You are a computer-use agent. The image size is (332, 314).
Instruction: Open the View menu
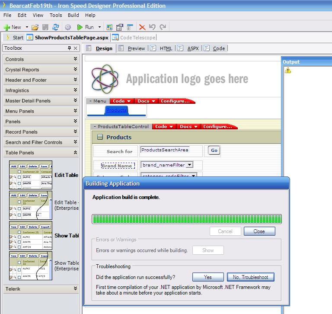coord(38,15)
